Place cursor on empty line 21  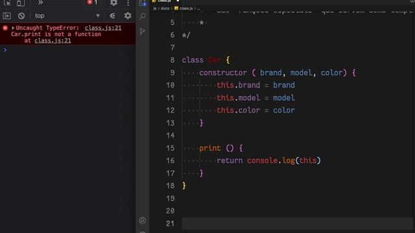[x=297, y=223]
